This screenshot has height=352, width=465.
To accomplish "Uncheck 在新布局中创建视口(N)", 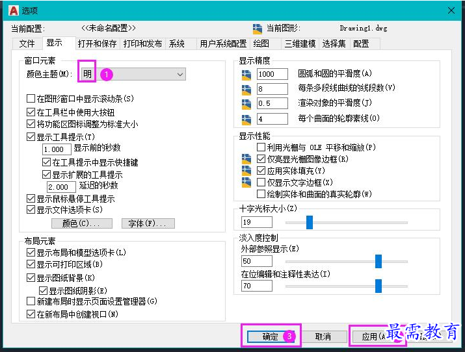I will [31, 314].
